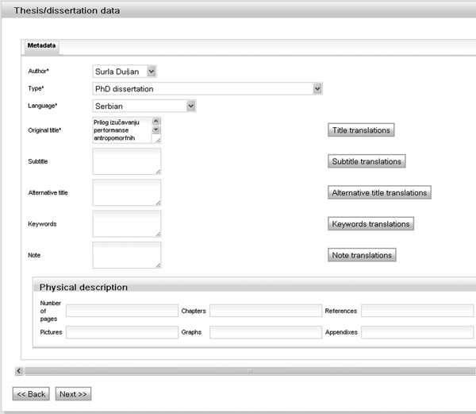The height and width of the screenshot is (414, 476).
Task: Focus the Subtitle text area
Action: [x=126, y=161]
